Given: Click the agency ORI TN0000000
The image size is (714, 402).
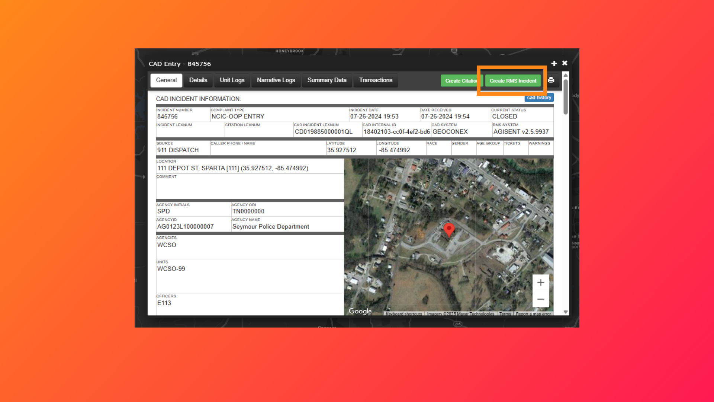Looking at the screenshot, I should [x=248, y=211].
